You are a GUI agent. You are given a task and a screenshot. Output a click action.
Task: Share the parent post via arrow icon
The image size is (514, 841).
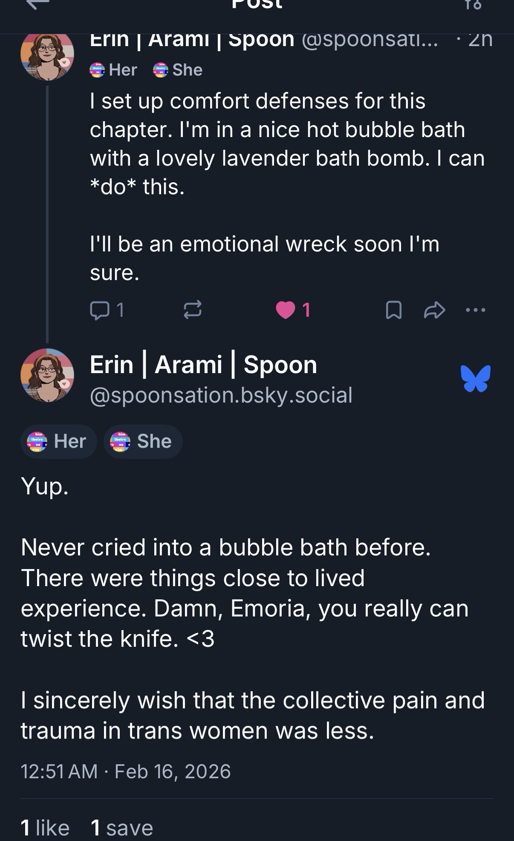coord(434,310)
